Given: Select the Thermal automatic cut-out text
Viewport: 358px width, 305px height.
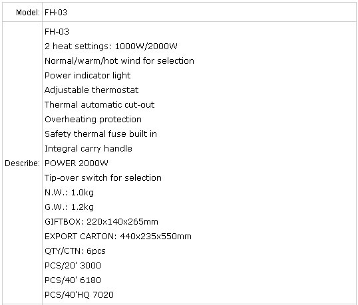Looking at the screenshot, I should coord(99,104).
